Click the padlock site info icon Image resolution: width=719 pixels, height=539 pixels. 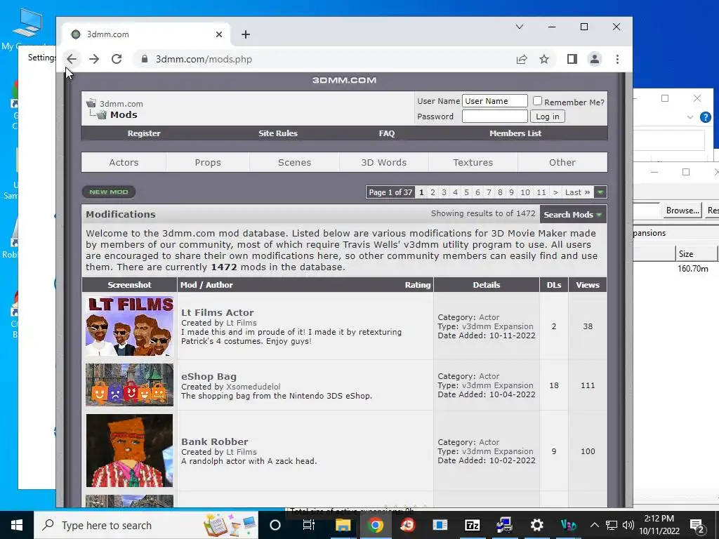(x=145, y=59)
